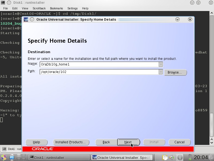
Task: Click the Disk1 terminal tab at bottom
Action: (11, 149)
